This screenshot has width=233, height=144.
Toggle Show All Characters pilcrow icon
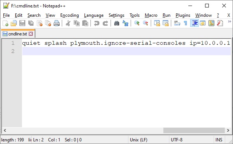185,23
